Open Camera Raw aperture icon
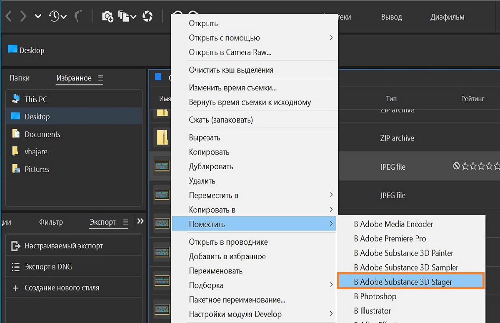The width and height of the screenshot is (500, 323). [x=147, y=16]
